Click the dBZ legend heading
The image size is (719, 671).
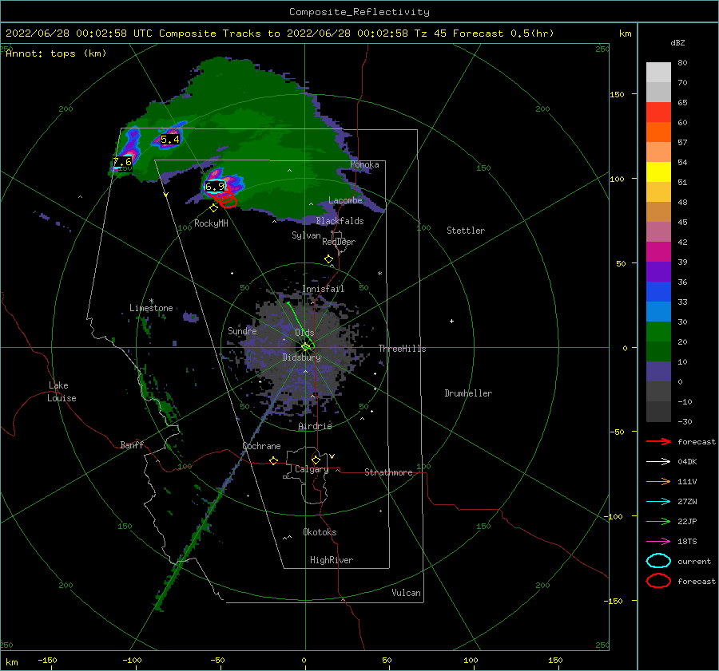677,42
